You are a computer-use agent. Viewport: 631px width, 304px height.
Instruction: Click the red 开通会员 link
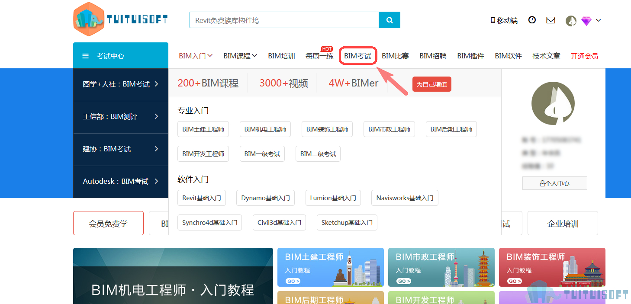pos(584,56)
